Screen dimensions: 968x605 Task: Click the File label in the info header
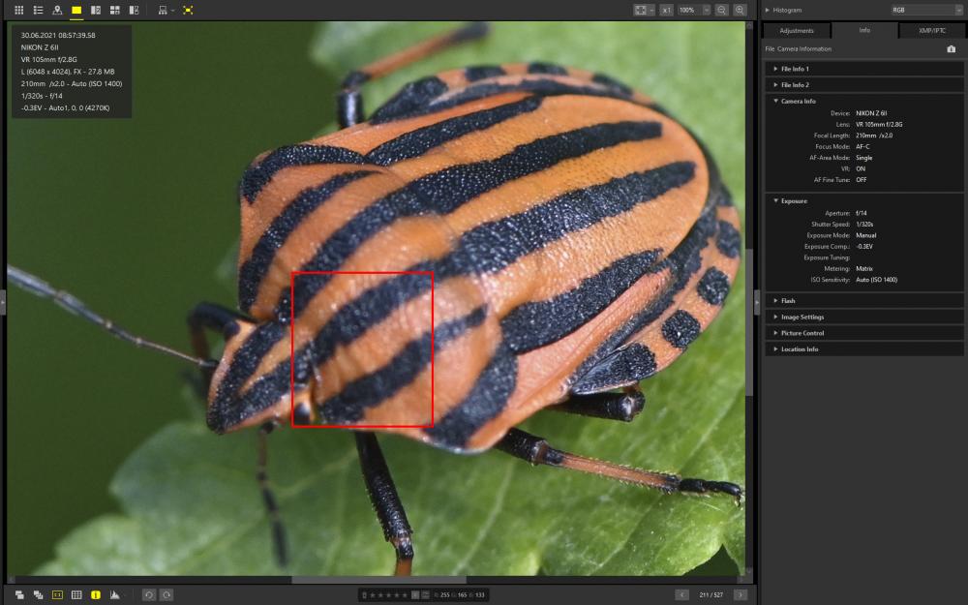(x=770, y=48)
